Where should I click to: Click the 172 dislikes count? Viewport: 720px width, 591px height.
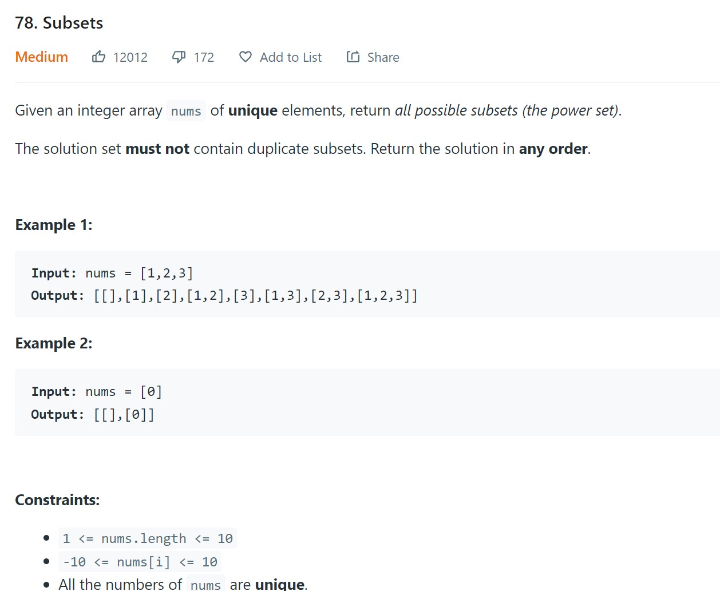pyautogui.click(x=204, y=57)
